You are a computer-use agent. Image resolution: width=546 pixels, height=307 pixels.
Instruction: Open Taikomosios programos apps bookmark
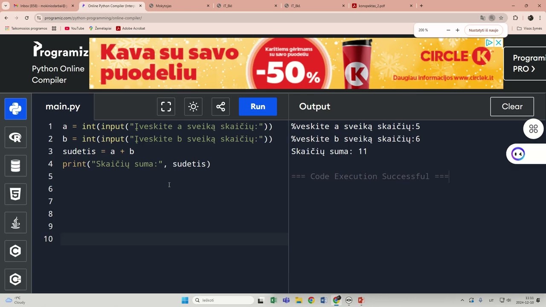tap(26, 28)
